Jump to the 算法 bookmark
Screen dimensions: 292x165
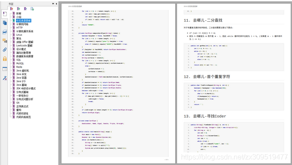point(19,38)
